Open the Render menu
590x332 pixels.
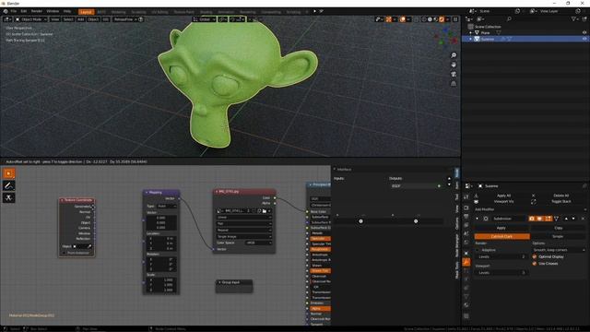click(37, 11)
